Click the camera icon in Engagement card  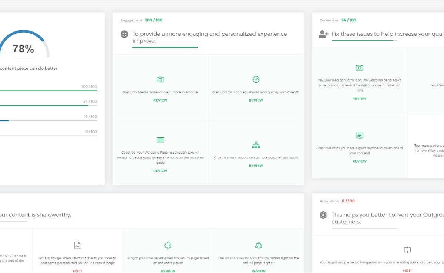pos(160,79)
